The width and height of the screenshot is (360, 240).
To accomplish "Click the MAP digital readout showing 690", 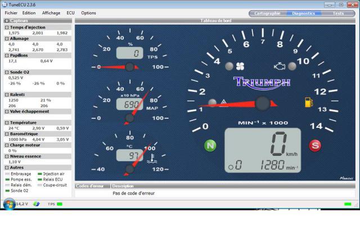I will pos(130,104).
